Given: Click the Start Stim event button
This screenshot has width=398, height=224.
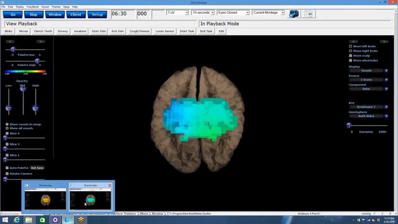Looking at the screenshot, I should click(x=99, y=31).
